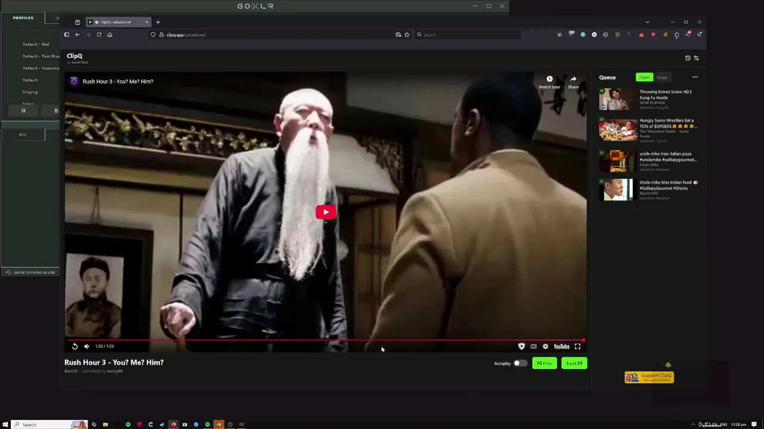764x429 pixels.
Task: Select the Throwing Knives Scene queue thumbnail
Action: 618,100
